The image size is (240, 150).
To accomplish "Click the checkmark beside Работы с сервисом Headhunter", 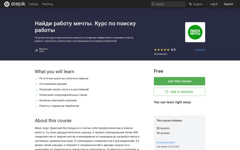I will [x=36, y=106].
